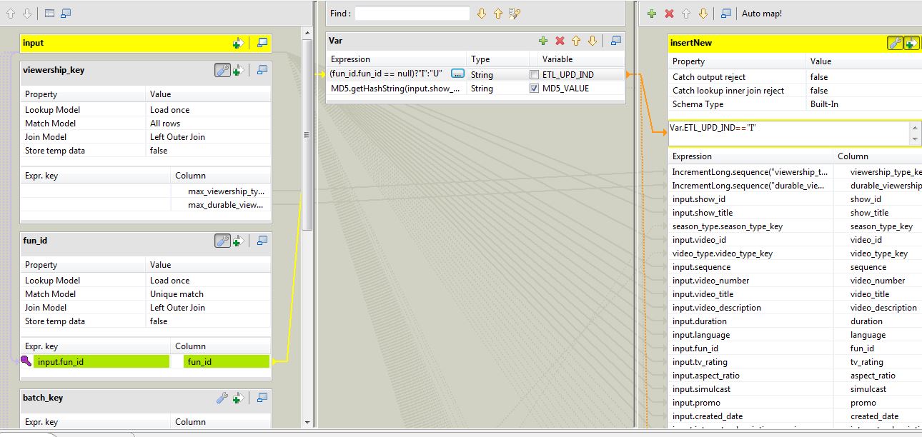Add a column to the input table
Image resolution: width=922 pixels, height=437 pixels.
237,43
